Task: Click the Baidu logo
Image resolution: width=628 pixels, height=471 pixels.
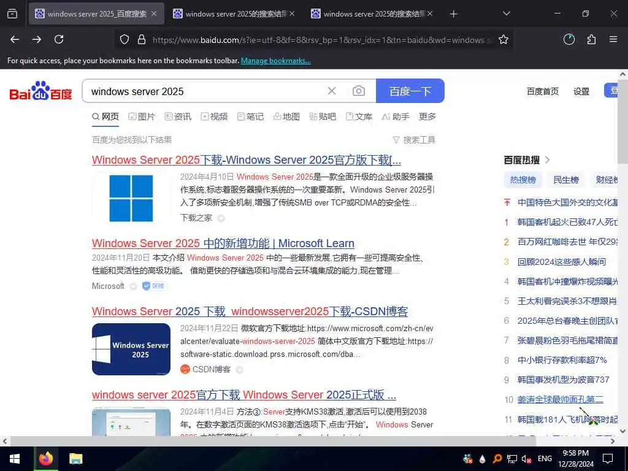Action: [x=40, y=91]
